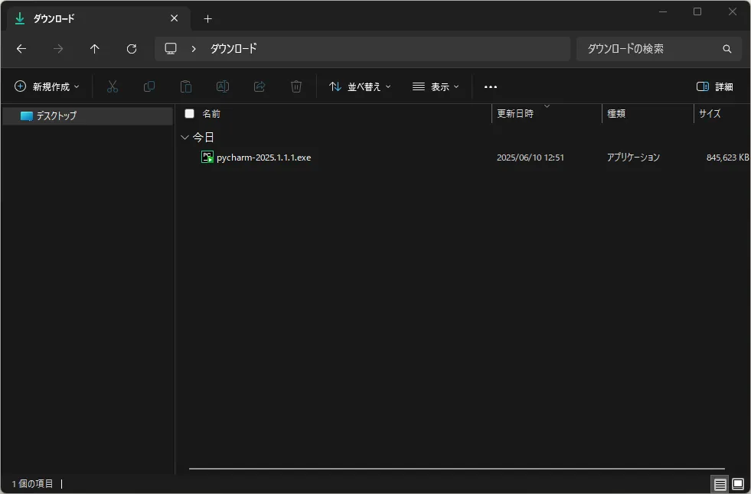Close the Explorer window
This screenshot has width=751, height=494.
coord(733,11)
